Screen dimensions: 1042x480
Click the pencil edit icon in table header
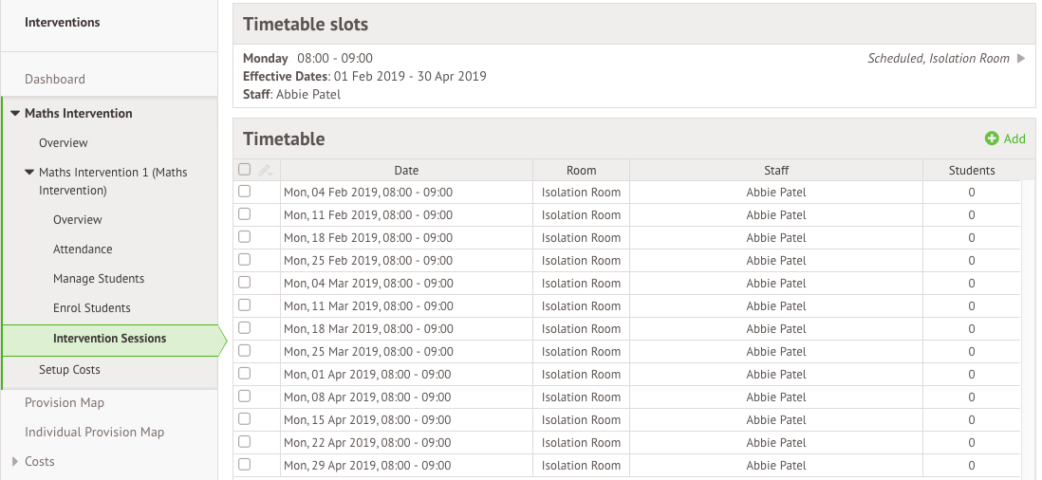coord(265,171)
